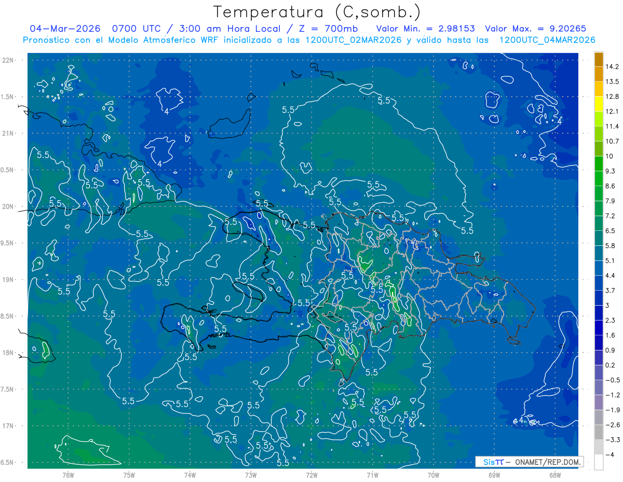Pick the gray swatch between -2.6 and -3.3

[x=599, y=432]
